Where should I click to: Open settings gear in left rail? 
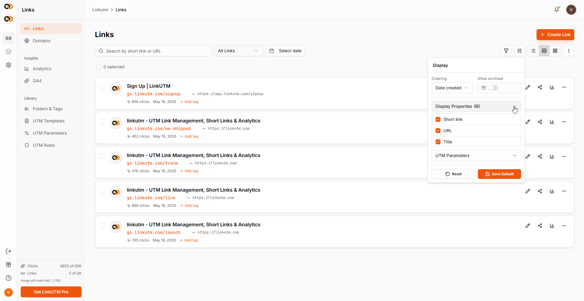click(x=9, y=65)
